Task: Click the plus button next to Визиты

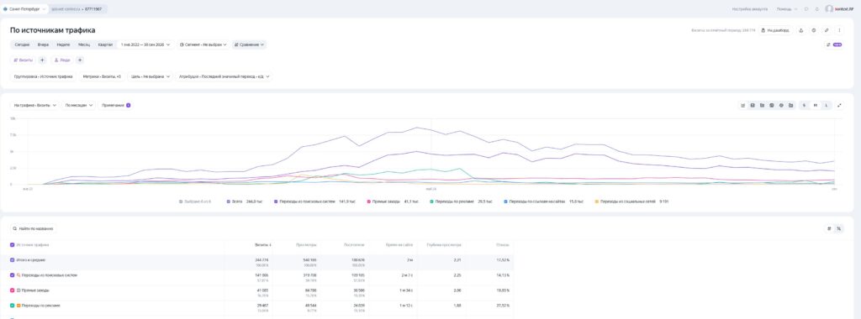Action: click(x=42, y=60)
